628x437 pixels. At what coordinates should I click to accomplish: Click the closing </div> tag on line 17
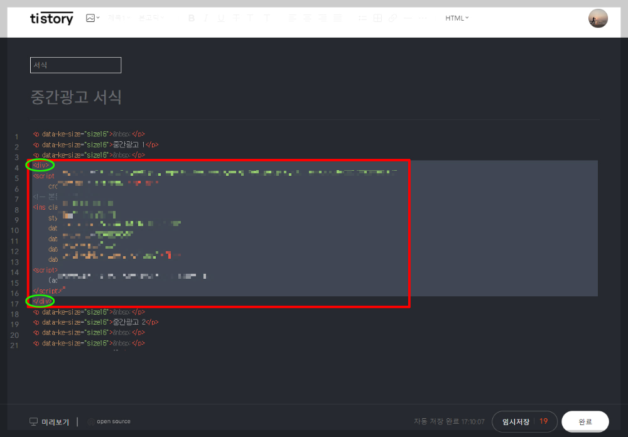tap(41, 301)
